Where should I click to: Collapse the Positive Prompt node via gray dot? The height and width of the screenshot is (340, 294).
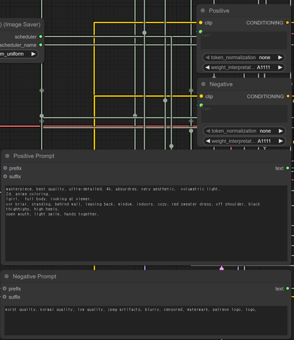click(7, 156)
